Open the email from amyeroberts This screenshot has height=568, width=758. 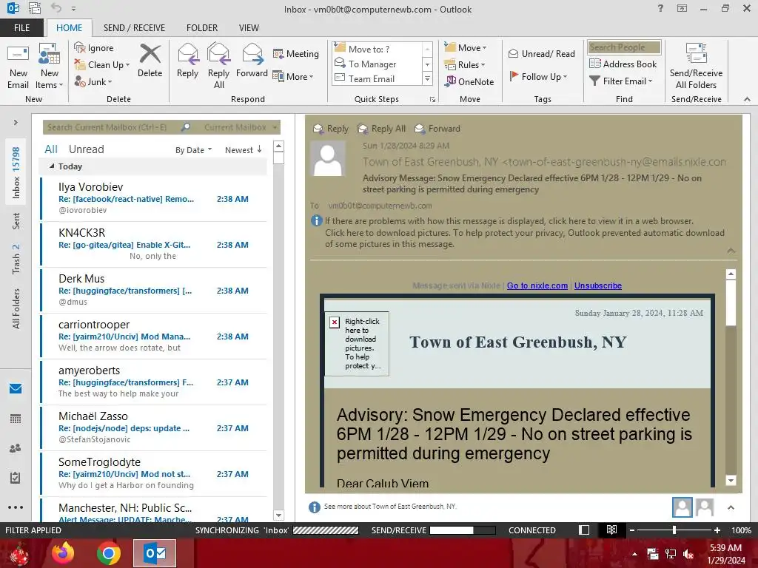(x=154, y=382)
